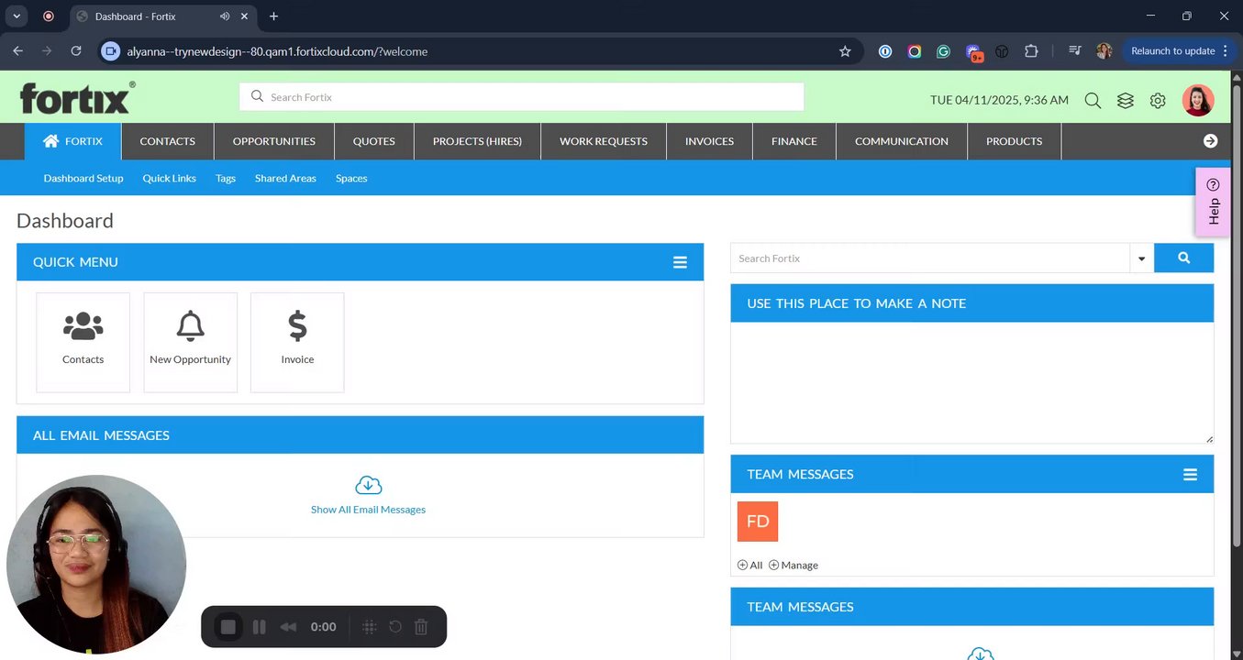This screenshot has height=660, width=1243.
Task: Open the OPPORTUNITIES tab
Action: point(274,141)
